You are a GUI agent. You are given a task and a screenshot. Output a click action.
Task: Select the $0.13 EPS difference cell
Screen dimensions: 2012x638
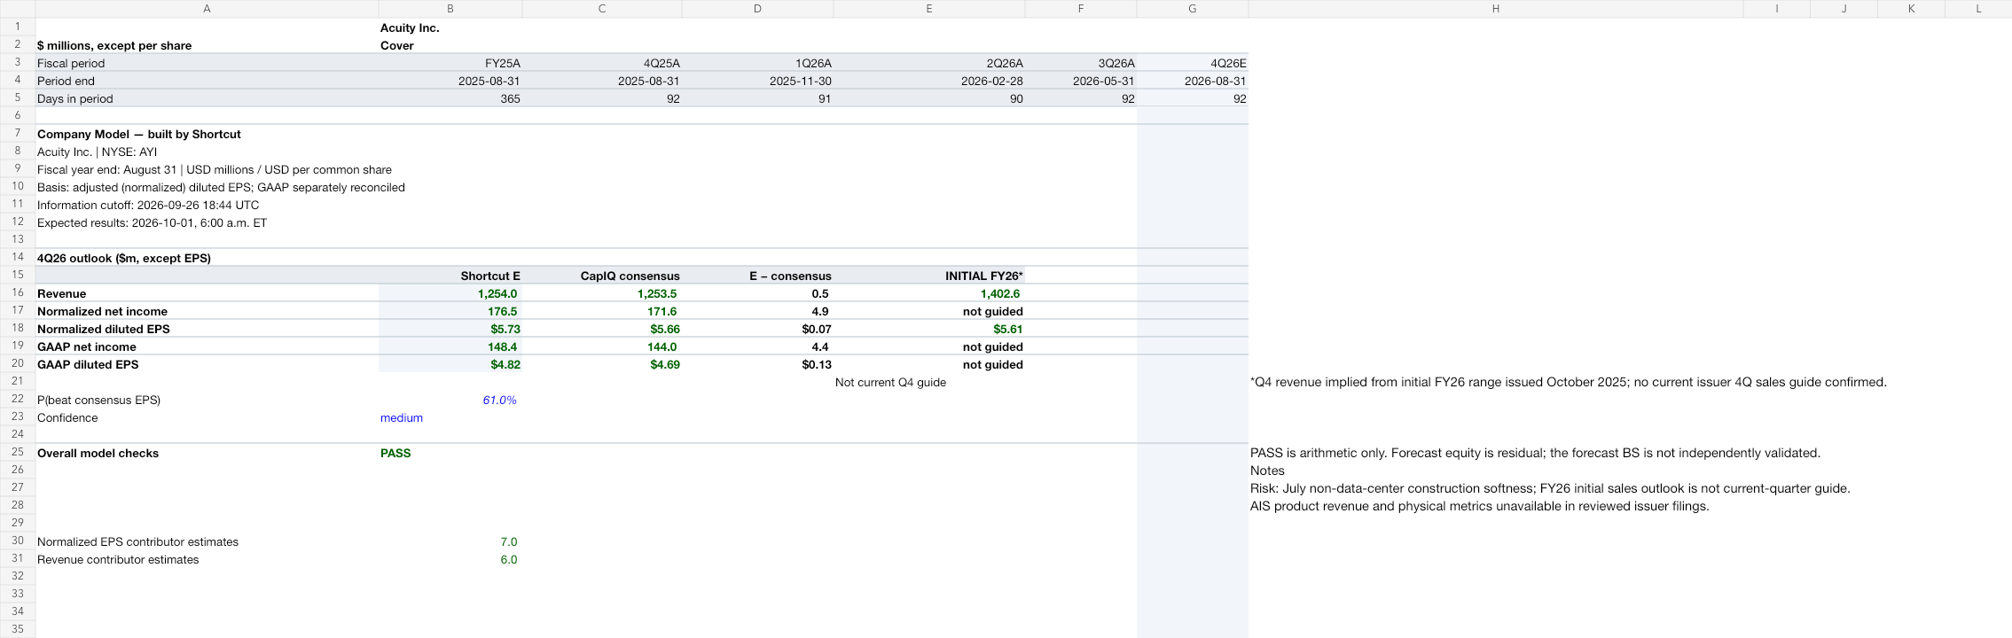pyautogui.click(x=758, y=364)
